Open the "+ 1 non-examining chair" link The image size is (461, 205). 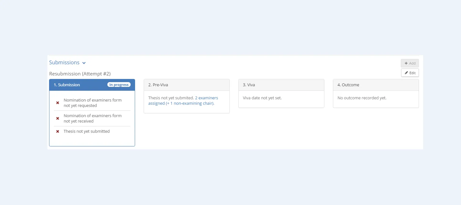pos(190,103)
